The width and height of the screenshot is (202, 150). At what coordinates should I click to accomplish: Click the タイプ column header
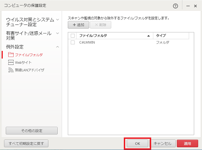click(x=171, y=36)
